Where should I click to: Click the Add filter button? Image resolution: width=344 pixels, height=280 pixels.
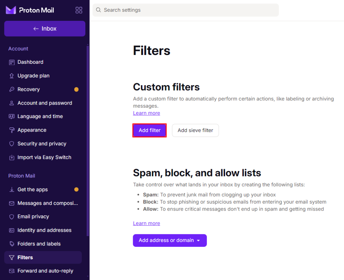pyautogui.click(x=149, y=130)
